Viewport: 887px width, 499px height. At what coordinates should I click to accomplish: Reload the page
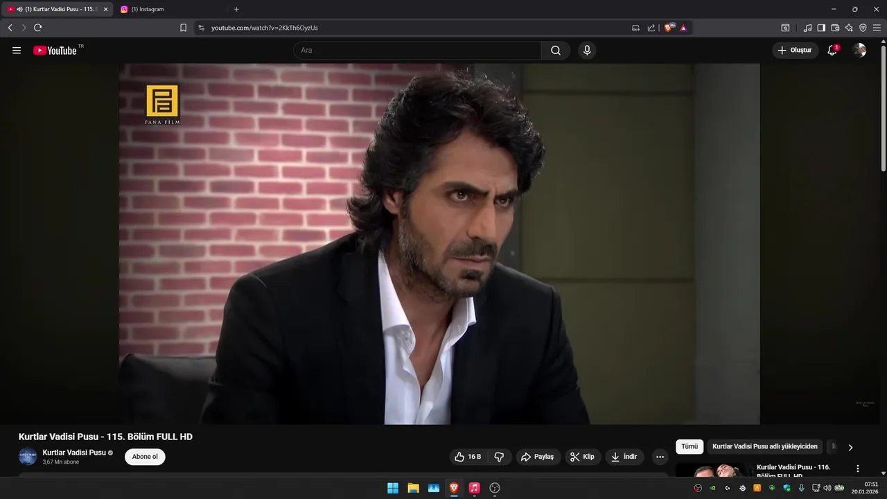coord(37,28)
